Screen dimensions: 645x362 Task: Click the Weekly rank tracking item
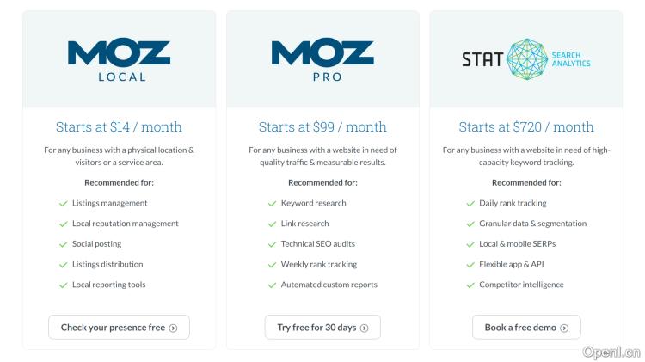[319, 265]
